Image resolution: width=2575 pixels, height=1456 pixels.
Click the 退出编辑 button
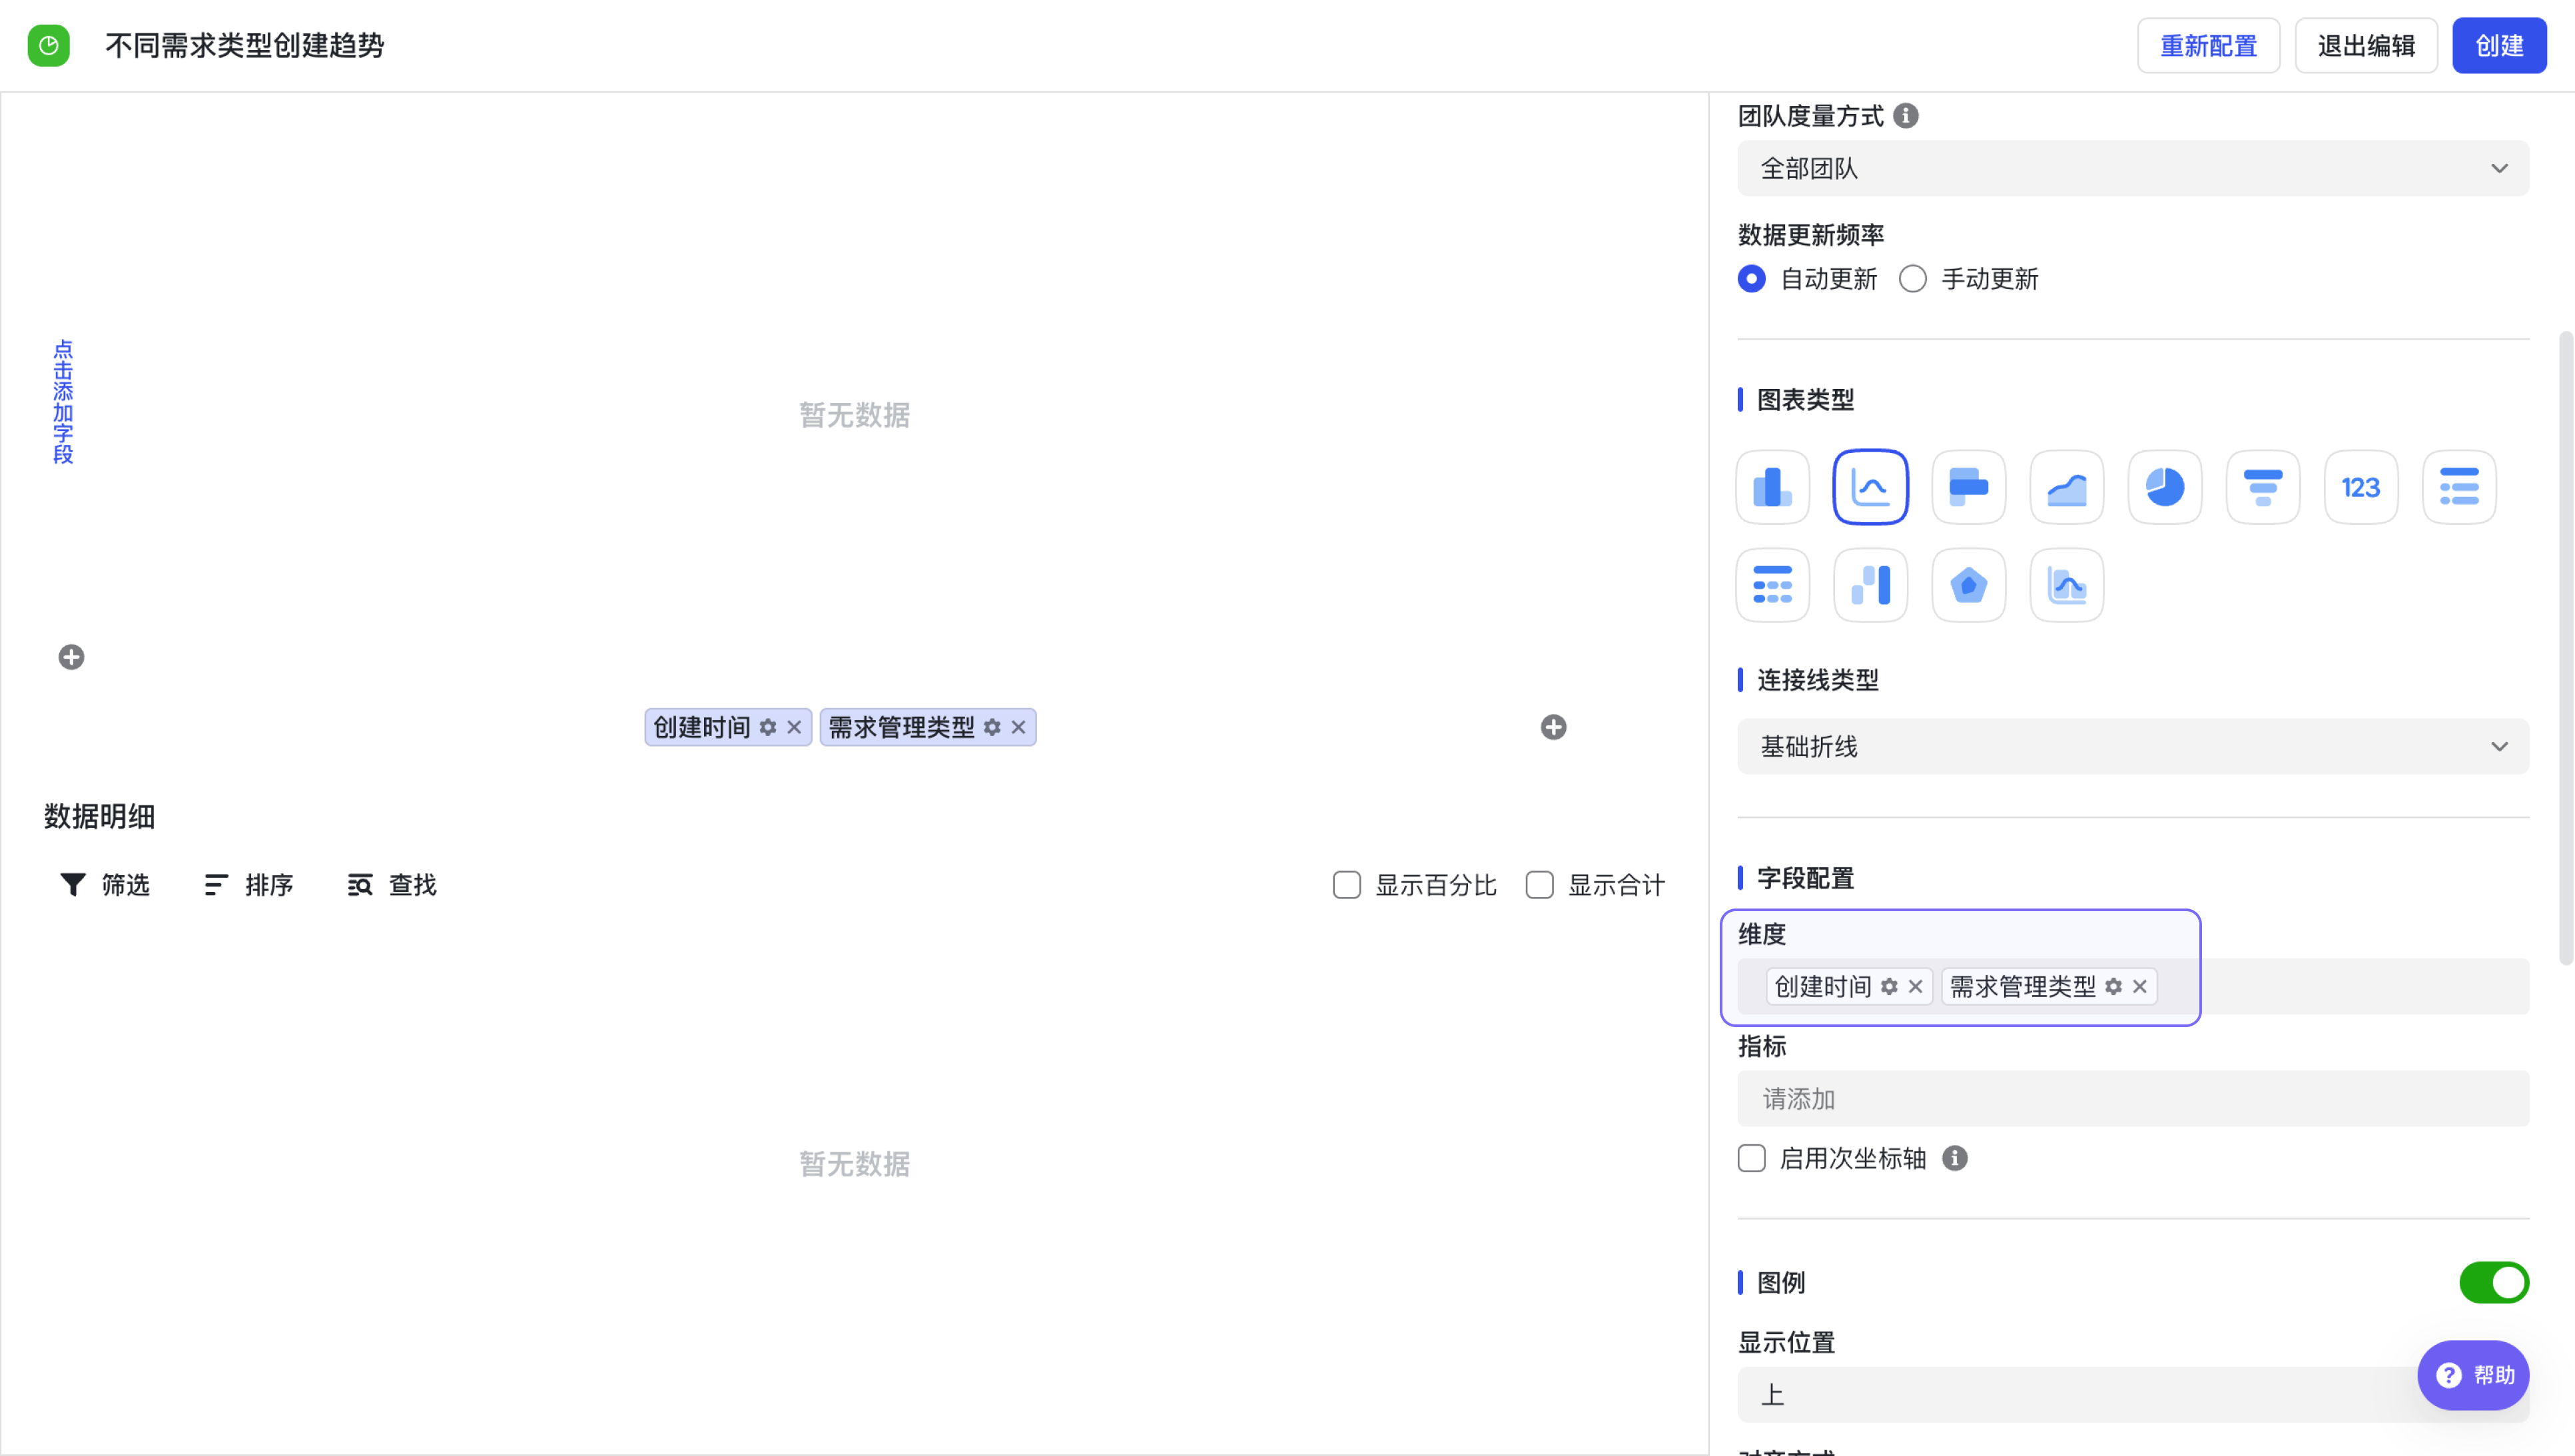pos(2365,45)
